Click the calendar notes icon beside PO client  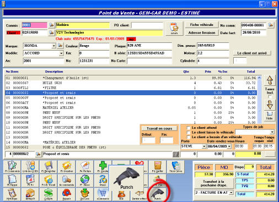pyautogui.click(x=174, y=29)
